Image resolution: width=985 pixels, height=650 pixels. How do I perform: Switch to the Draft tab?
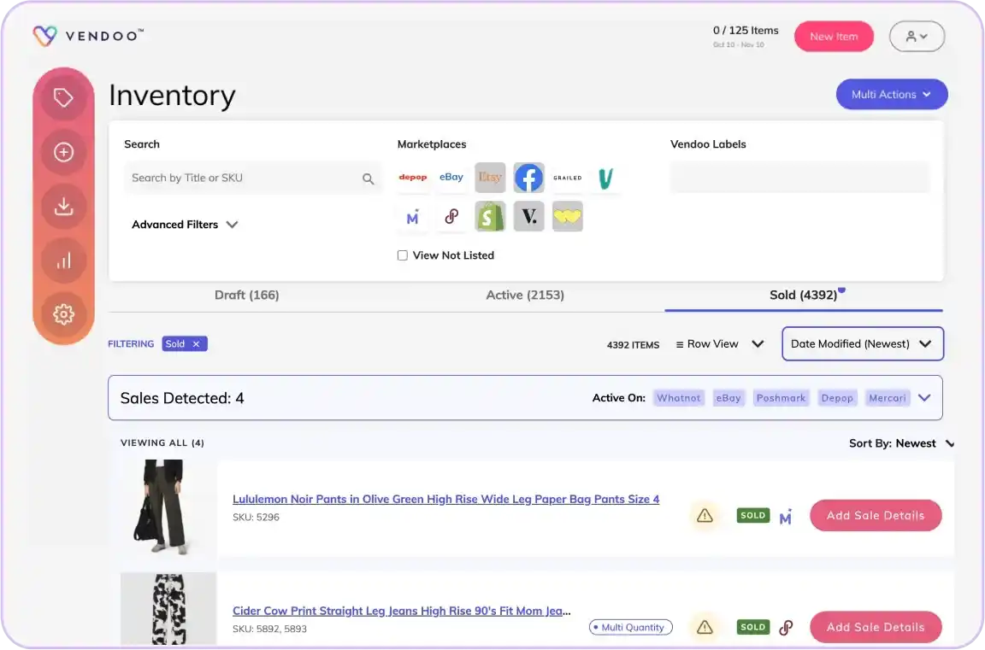point(247,295)
